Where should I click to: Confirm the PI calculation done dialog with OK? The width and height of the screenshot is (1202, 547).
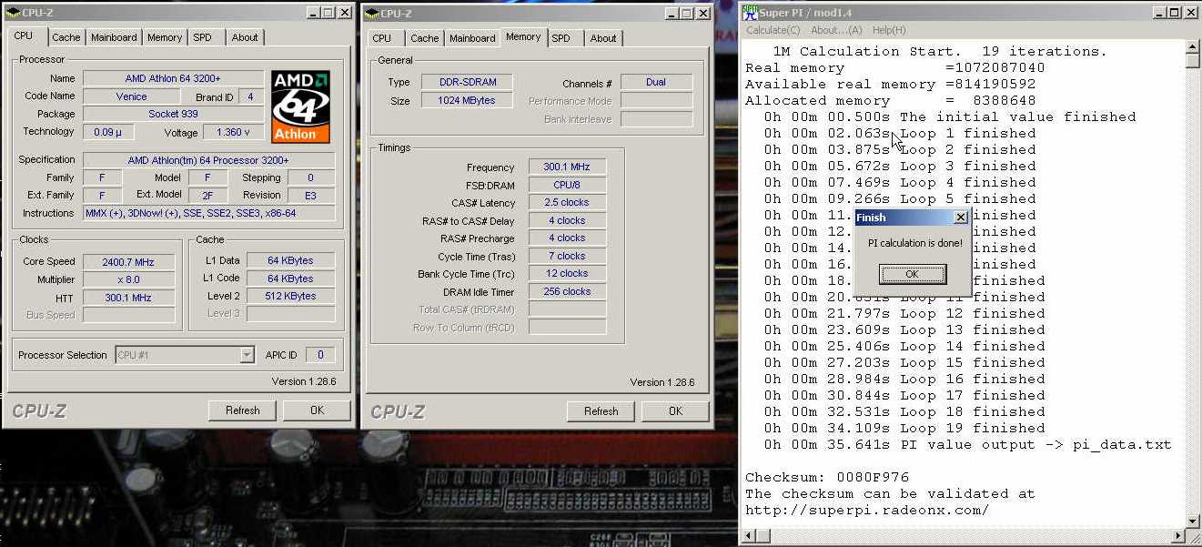tap(913, 274)
